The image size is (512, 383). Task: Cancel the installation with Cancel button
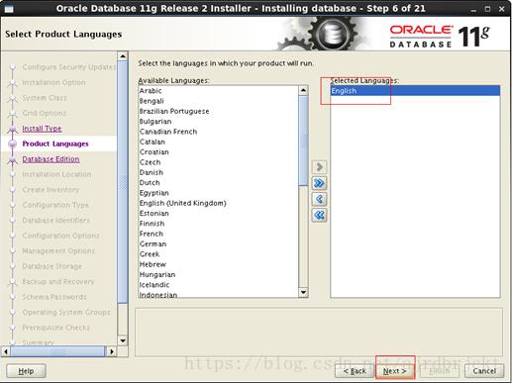pyautogui.click(x=484, y=371)
